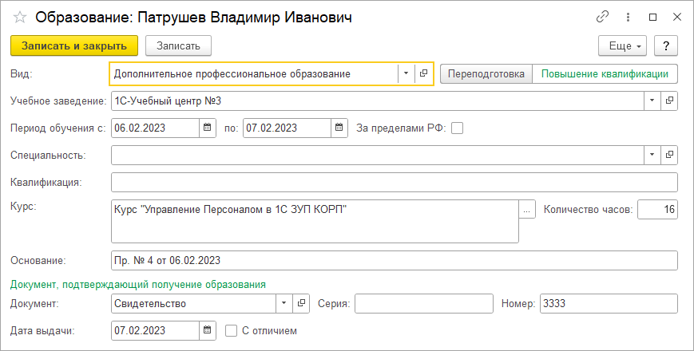Open calendar picker for Дата выдачи
Image resolution: width=694 pixels, height=351 pixels.
coord(207,330)
